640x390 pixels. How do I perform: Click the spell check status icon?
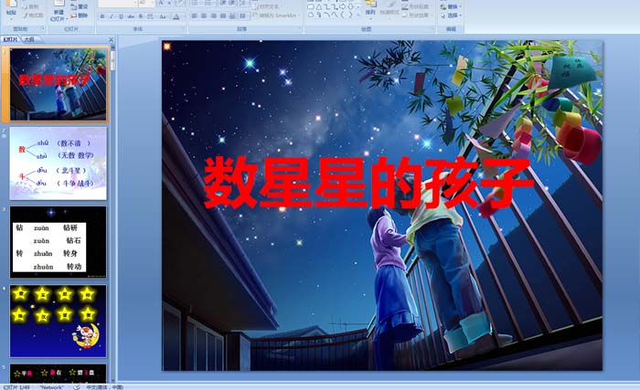pos(76,386)
